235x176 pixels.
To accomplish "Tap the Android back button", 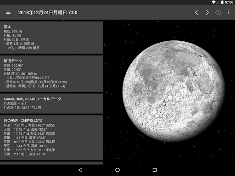I will [x=80, y=170].
